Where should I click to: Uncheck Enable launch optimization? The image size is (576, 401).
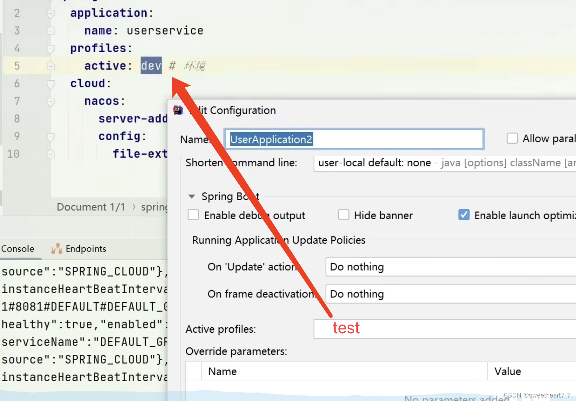464,215
